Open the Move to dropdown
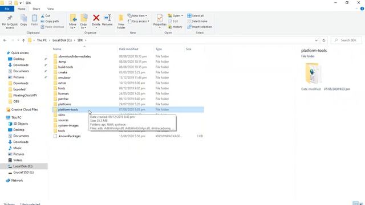The width and height of the screenshot is (365, 205). coord(73,22)
